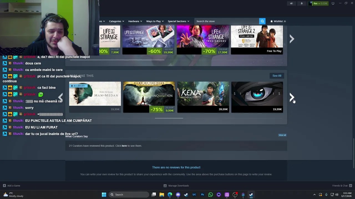355x199 pixels.
Task: Go to previous More Like This games
Action: tap(60, 97)
